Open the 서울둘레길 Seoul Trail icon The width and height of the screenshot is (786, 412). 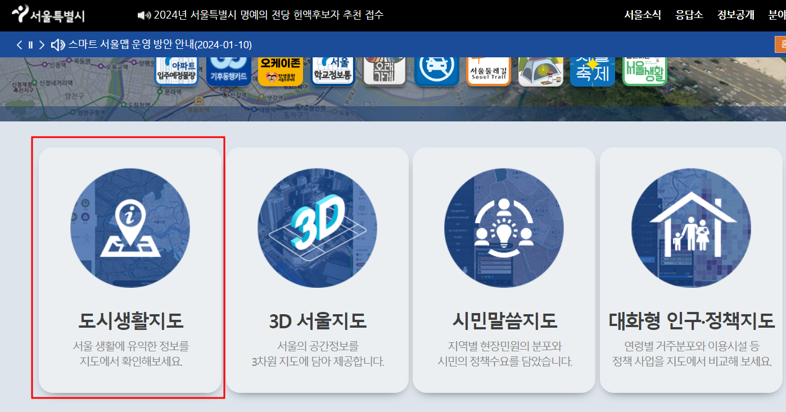click(489, 71)
